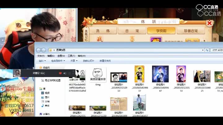Open the list menu icon in the overlay bar
This screenshot has height=125, width=223.
(69, 73)
